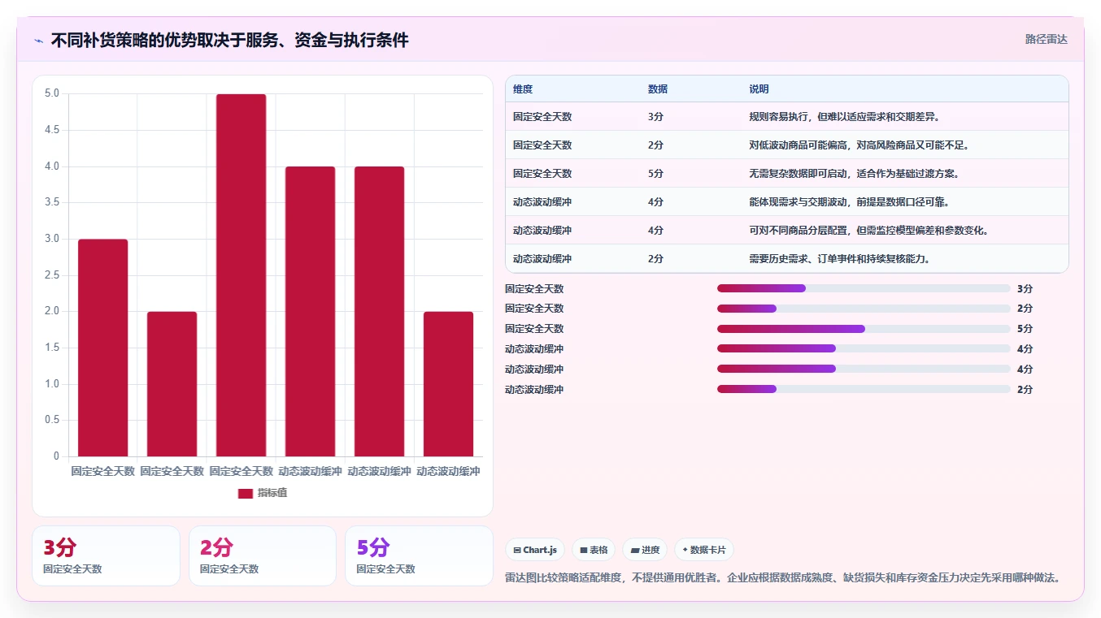Click the 0.5 y-axis label
Image resolution: width=1101 pixels, height=618 pixels.
click(52, 420)
